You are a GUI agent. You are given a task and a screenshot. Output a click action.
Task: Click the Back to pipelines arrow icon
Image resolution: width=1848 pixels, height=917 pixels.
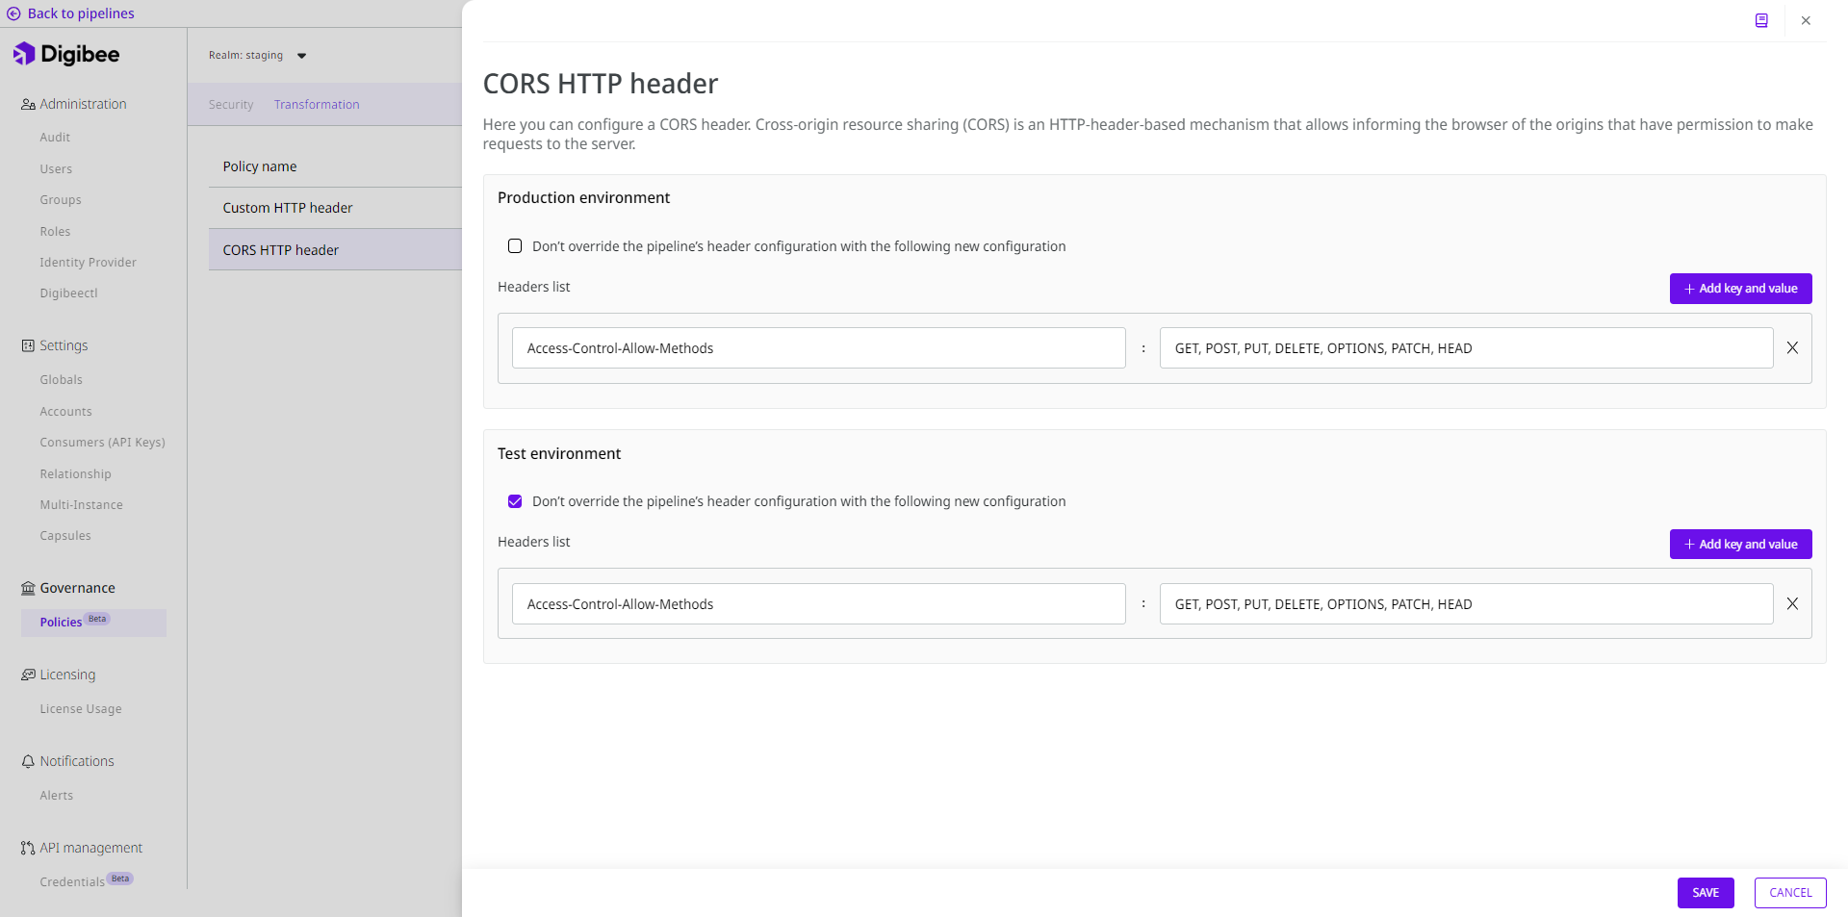coord(13,13)
